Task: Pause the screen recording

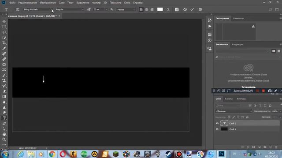Action: 257,91
